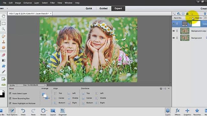207x116 pixels.
Task: Open the Enhance menu
Action: click(x=27, y=3)
